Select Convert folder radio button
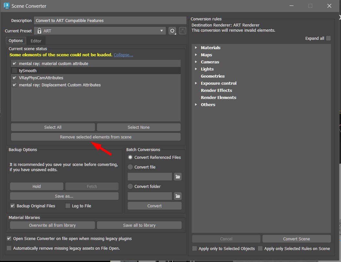 click(x=130, y=186)
